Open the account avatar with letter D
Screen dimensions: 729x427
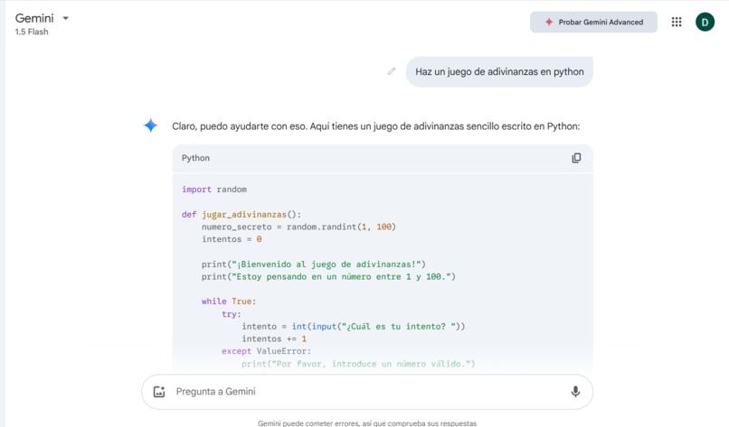[705, 22]
